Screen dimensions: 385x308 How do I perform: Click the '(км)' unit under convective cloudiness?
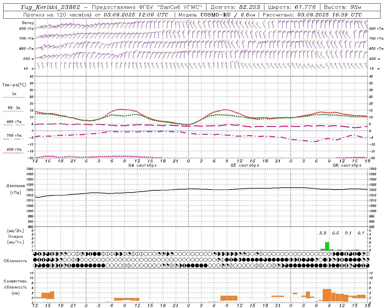[x=15, y=293]
